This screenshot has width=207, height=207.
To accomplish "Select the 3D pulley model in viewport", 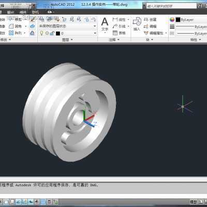I will click(69, 112).
